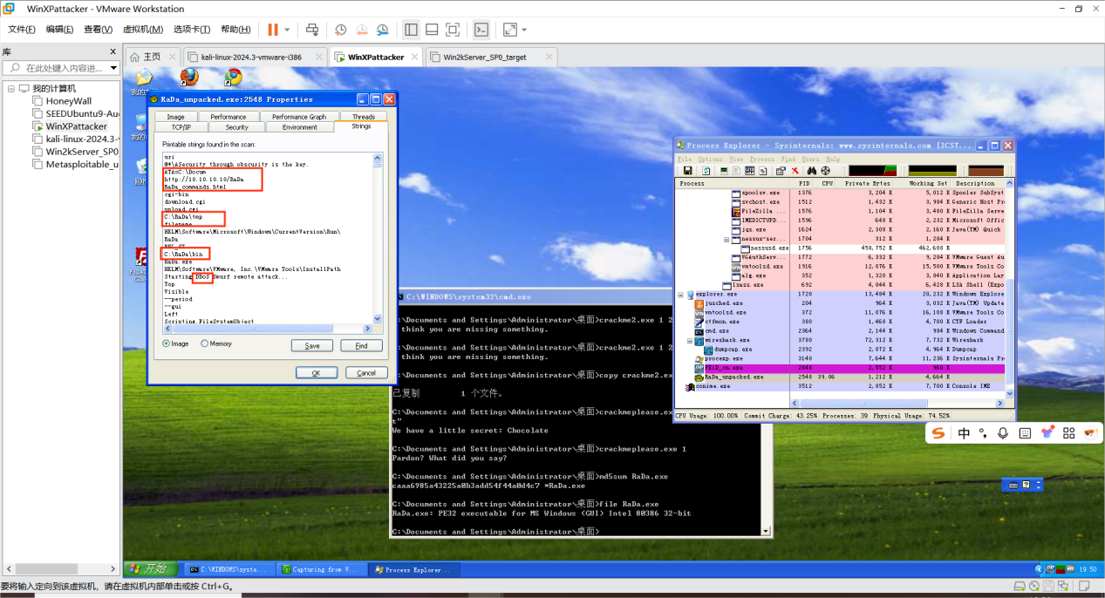The height and width of the screenshot is (598, 1105).
Task: Open the 虚拟机(M) menu
Action: click(x=144, y=30)
